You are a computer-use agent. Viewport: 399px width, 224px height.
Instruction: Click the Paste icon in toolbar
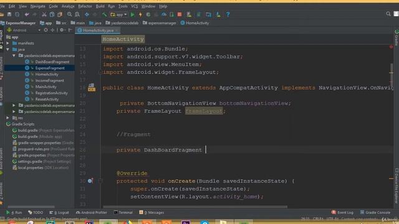click(60, 14)
